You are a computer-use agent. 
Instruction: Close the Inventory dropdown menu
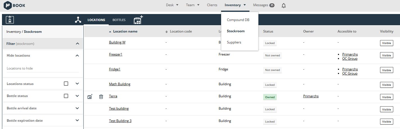coord(235,5)
